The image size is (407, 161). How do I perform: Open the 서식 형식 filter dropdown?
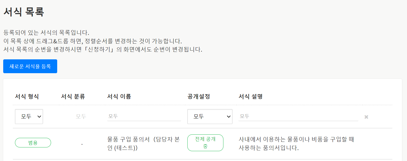pos(29,117)
